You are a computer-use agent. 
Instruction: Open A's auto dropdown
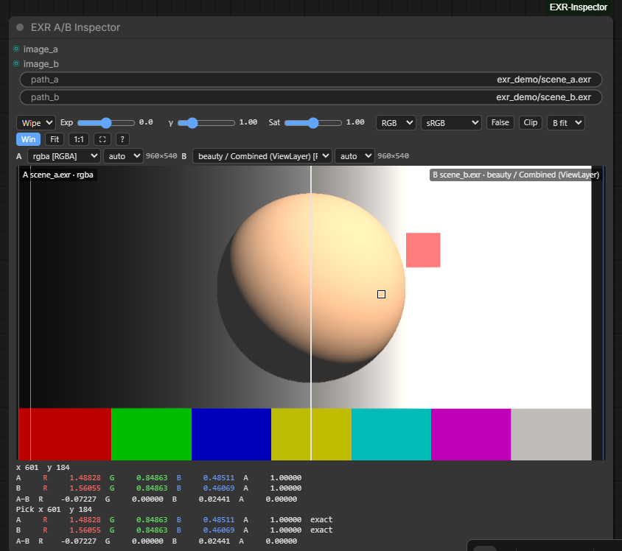[x=123, y=156]
